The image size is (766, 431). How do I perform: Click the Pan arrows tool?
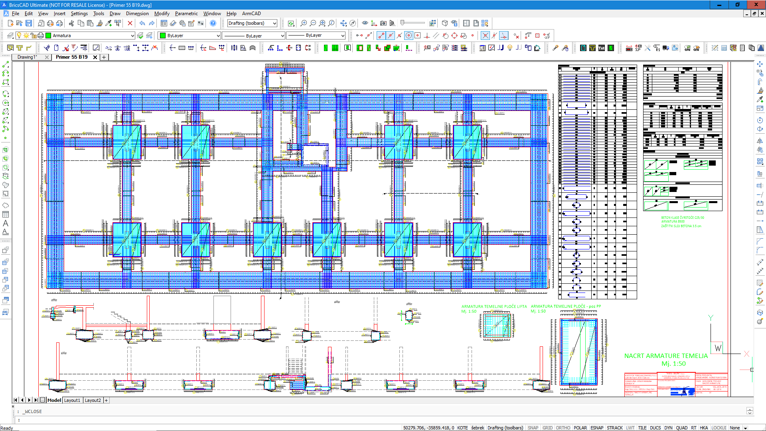coord(344,24)
